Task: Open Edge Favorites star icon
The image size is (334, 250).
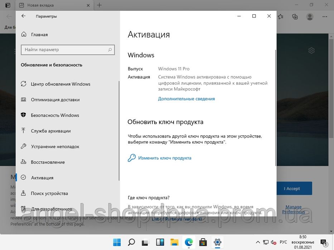Action: tap(281, 16)
